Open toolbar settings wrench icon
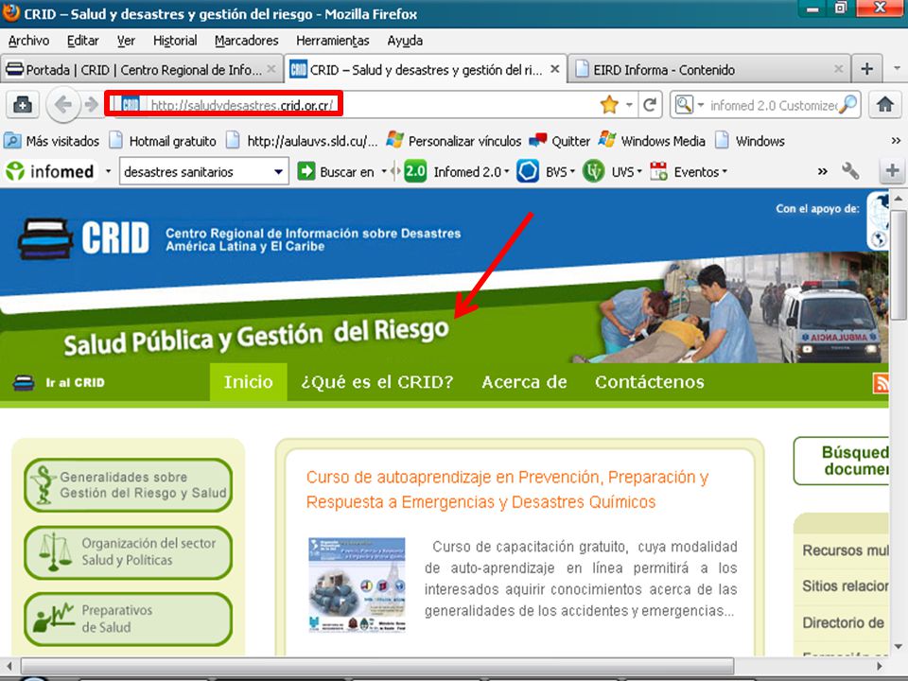Viewport: 908px width, 681px height. click(850, 171)
